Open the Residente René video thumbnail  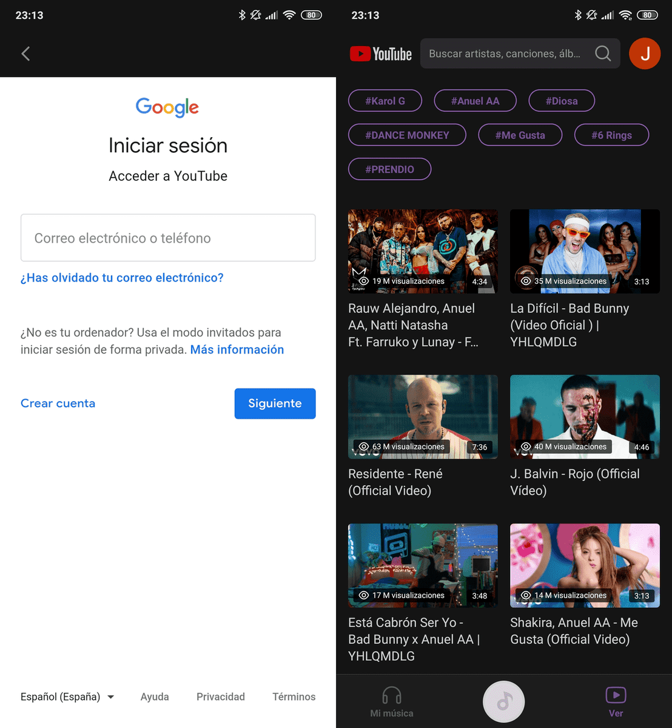(x=423, y=417)
